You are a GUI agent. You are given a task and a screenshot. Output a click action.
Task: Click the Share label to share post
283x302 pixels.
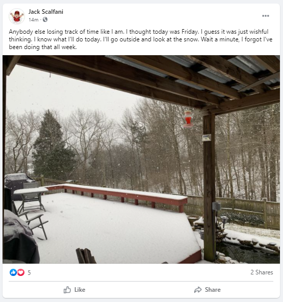213,290
